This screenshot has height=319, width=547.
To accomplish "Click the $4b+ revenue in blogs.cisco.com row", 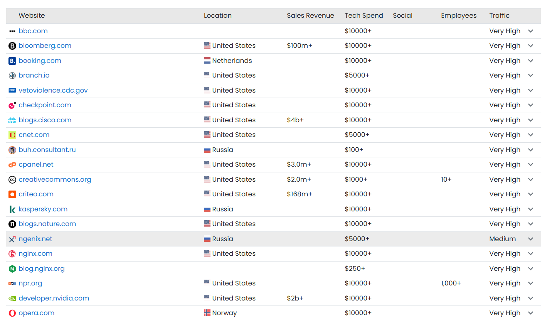I will (295, 120).
